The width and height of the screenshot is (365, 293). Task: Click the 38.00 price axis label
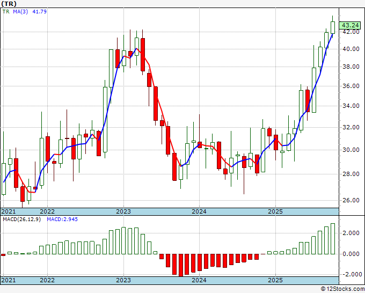351,67
